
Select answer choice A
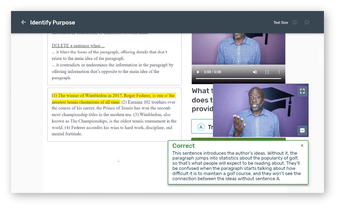coord(202,127)
